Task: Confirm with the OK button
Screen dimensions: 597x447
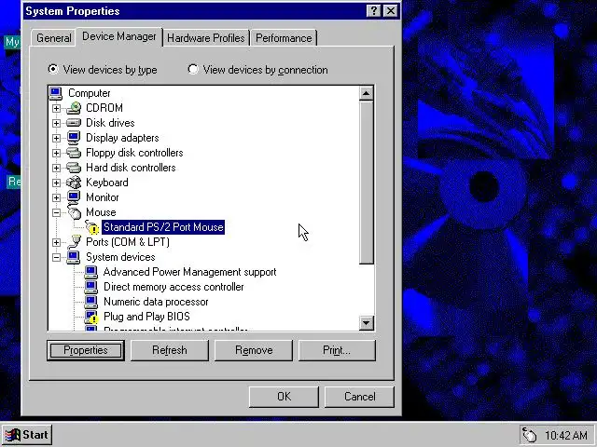Action: pos(284,397)
